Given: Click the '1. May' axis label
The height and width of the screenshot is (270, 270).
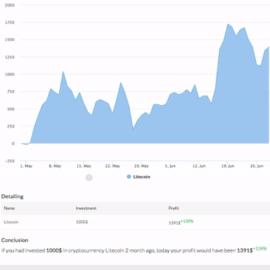Looking at the screenshot, I should click(x=26, y=166).
